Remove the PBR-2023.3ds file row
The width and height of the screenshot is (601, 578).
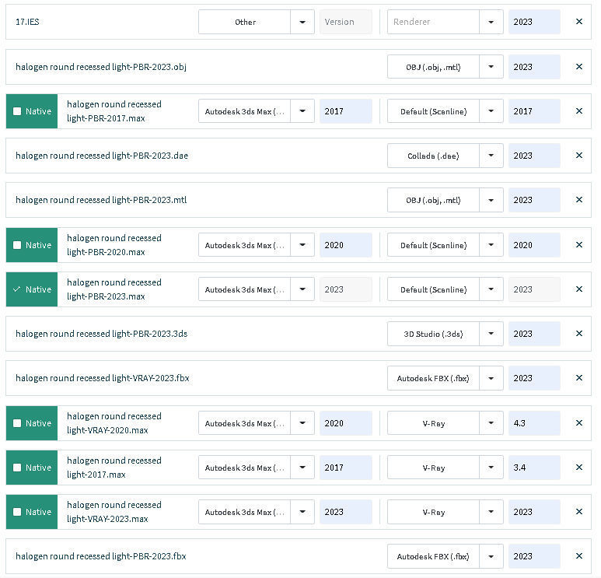pos(578,334)
